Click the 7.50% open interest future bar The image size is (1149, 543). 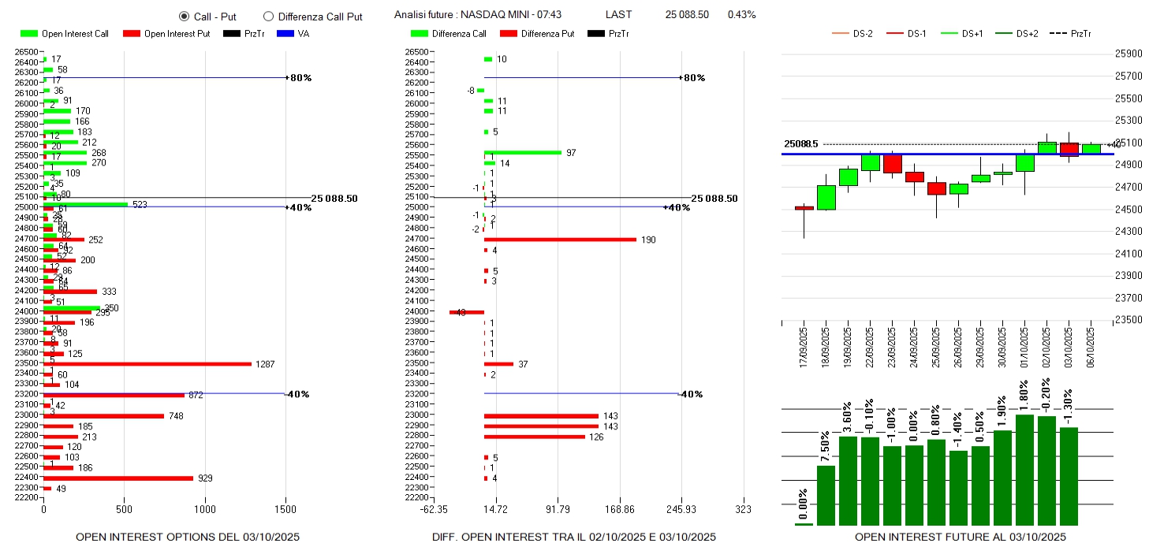tap(826, 495)
